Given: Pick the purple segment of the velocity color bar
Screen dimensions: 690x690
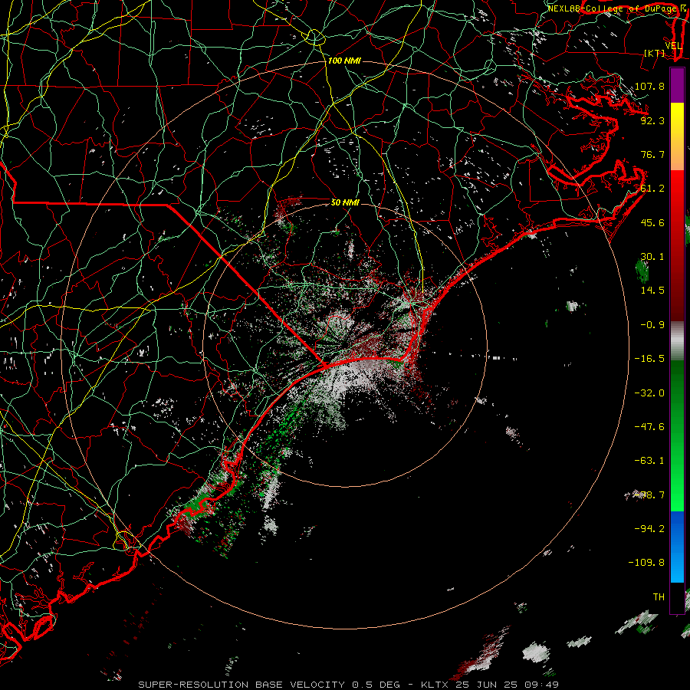Looking at the screenshot, I should (x=677, y=85).
